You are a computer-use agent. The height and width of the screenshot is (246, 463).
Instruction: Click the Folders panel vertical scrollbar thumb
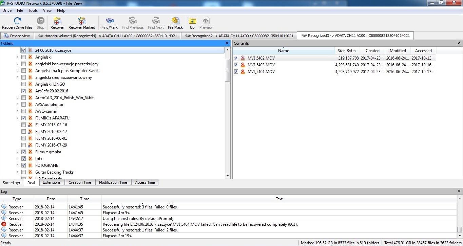tap(228, 70)
